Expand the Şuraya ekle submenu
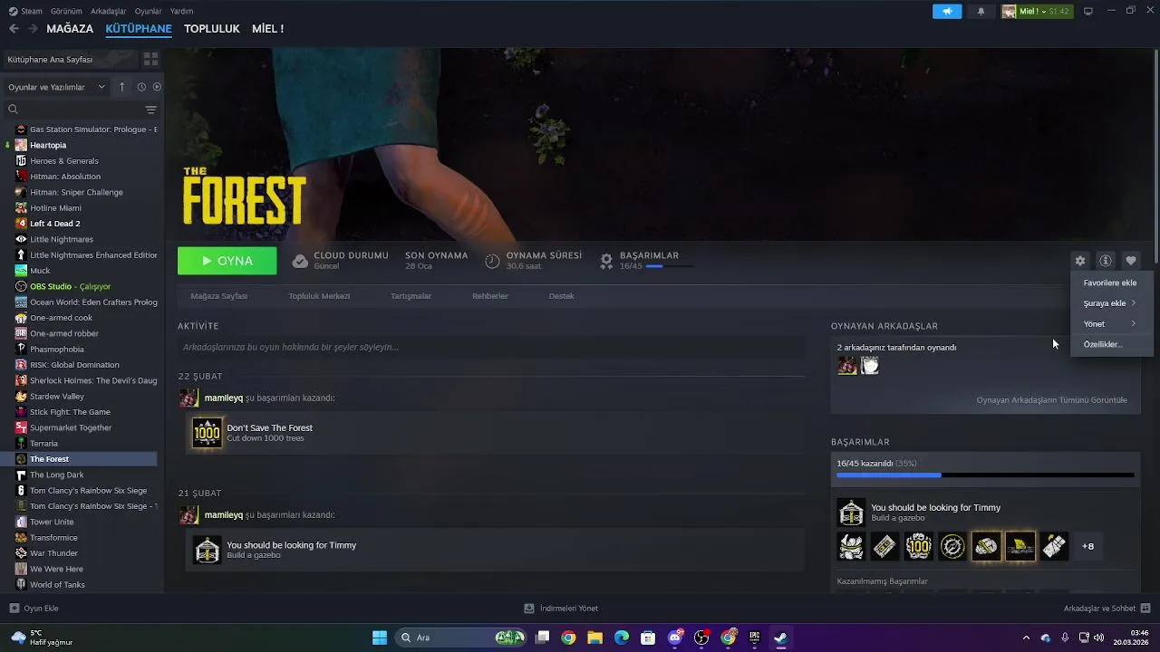This screenshot has height=652, width=1160. point(1111,303)
